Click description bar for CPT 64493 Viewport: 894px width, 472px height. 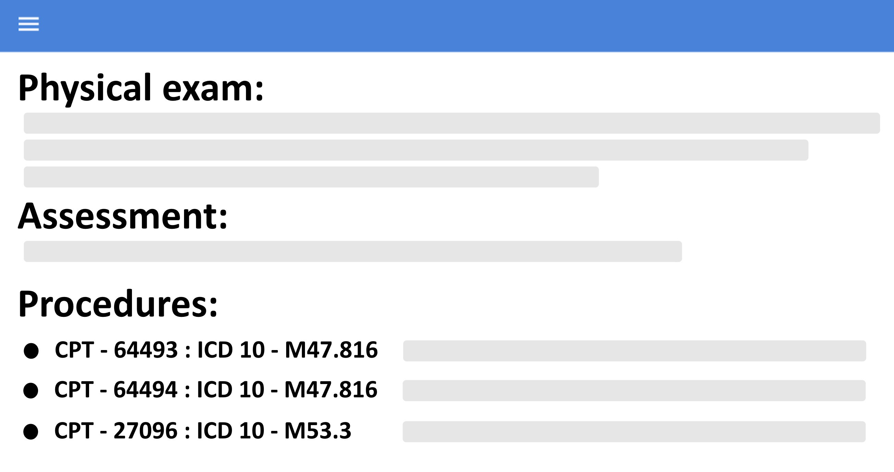click(634, 351)
